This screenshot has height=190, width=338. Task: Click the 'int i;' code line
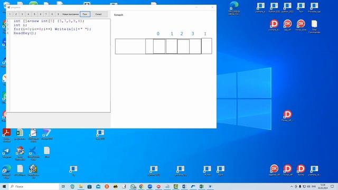pyautogui.click(x=20, y=25)
